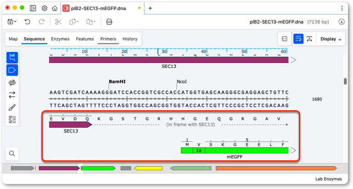The image size is (353, 189).
Task: Toggle line wrap view button
Action: pyautogui.click(x=298, y=39)
